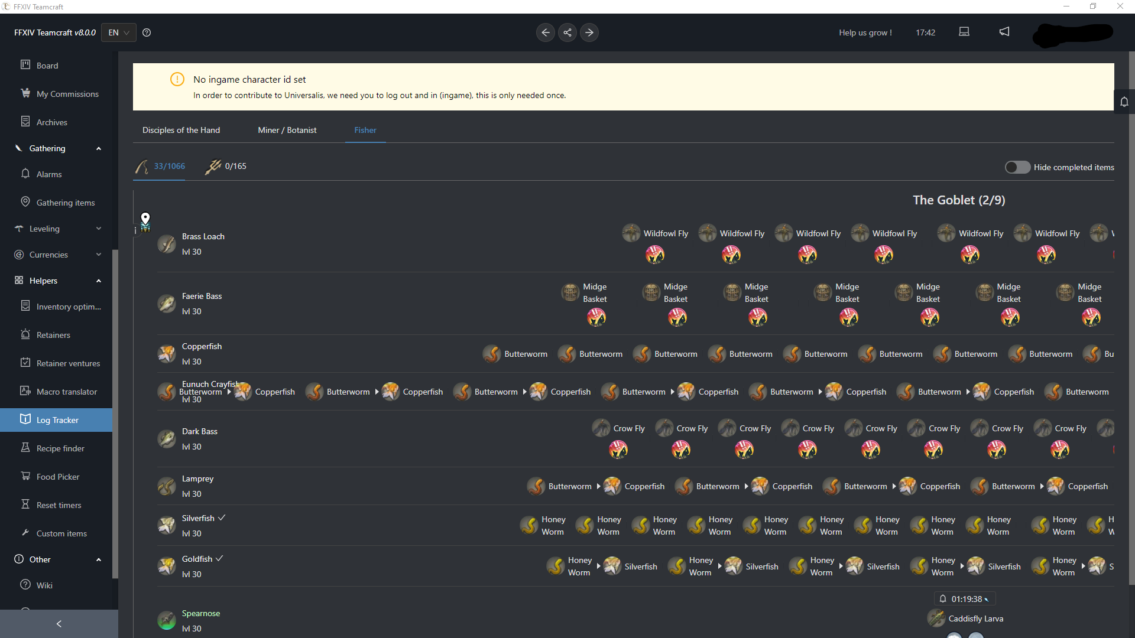Click the back arrow navigation button
The image size is (1135, 638).
coord(545,32)
